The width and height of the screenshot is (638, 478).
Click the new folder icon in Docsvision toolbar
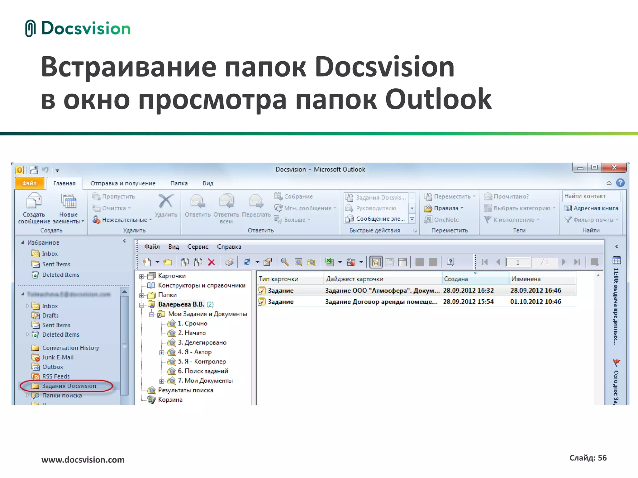pos(168,262)
